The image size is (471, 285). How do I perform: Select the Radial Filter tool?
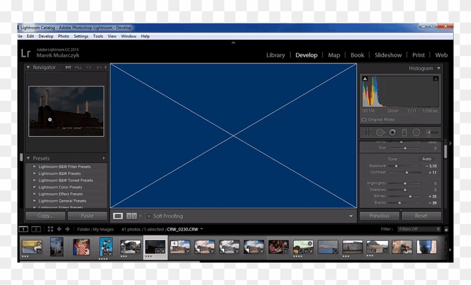click(x=416, y=132)
